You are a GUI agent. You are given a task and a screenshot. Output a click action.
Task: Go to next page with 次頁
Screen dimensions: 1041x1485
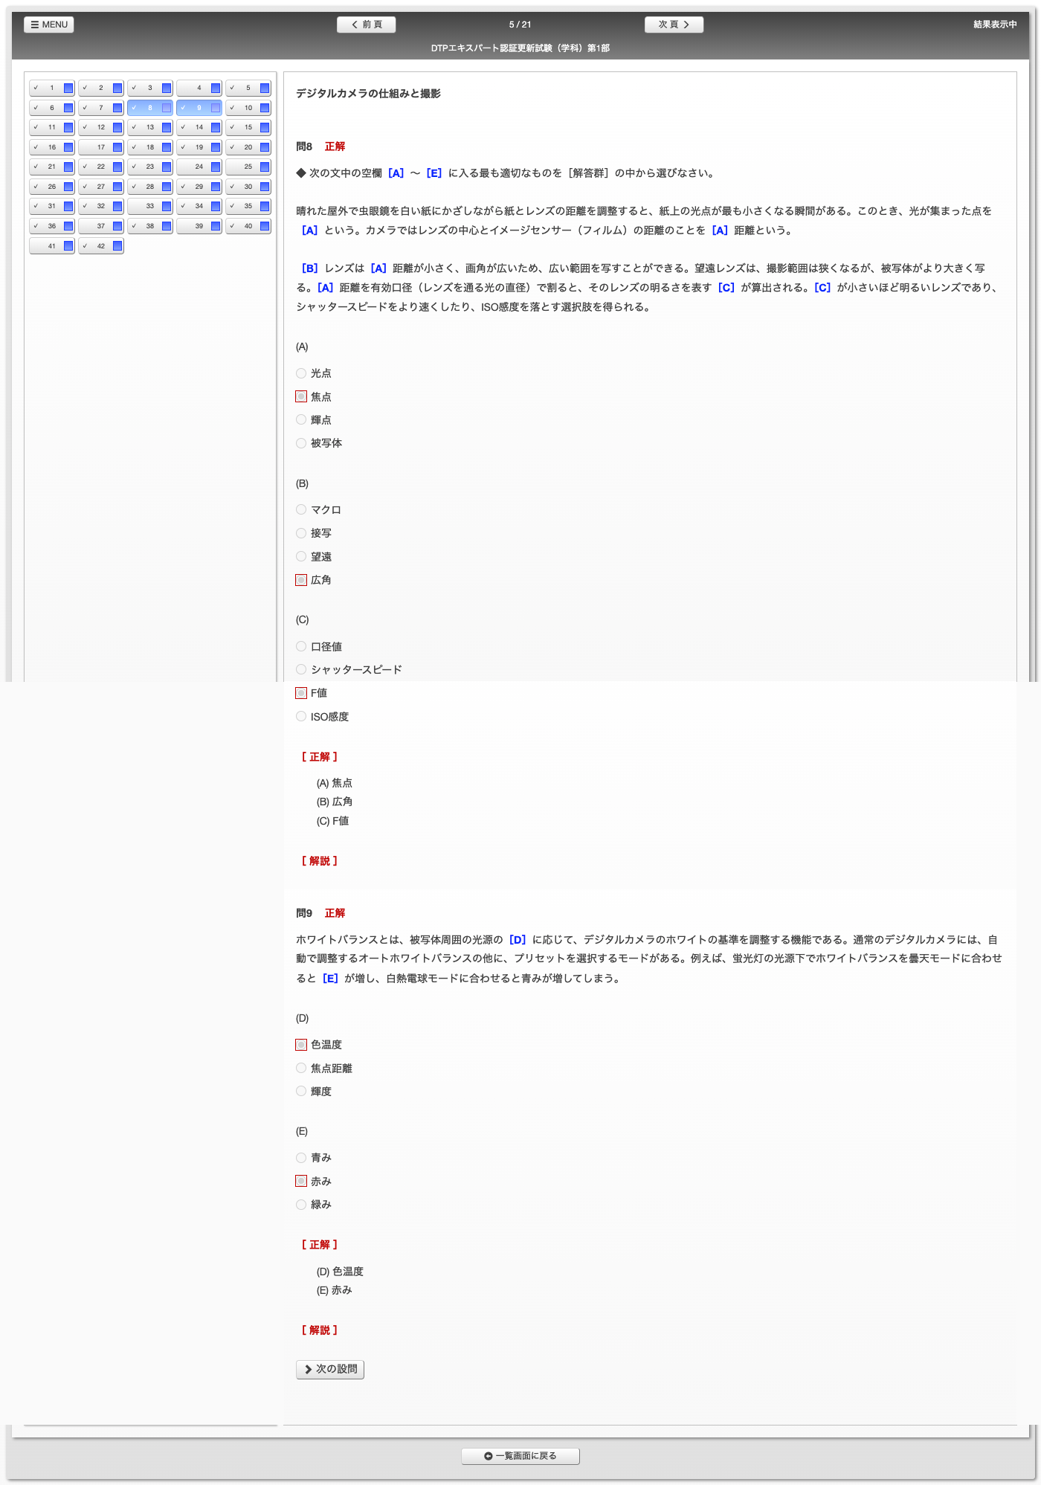coord(674,25)
